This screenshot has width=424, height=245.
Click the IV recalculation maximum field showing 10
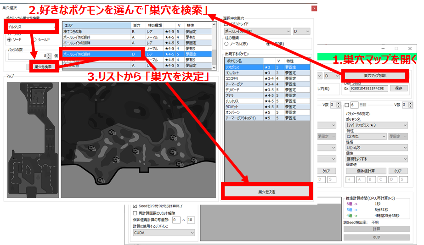click(191, 220)
